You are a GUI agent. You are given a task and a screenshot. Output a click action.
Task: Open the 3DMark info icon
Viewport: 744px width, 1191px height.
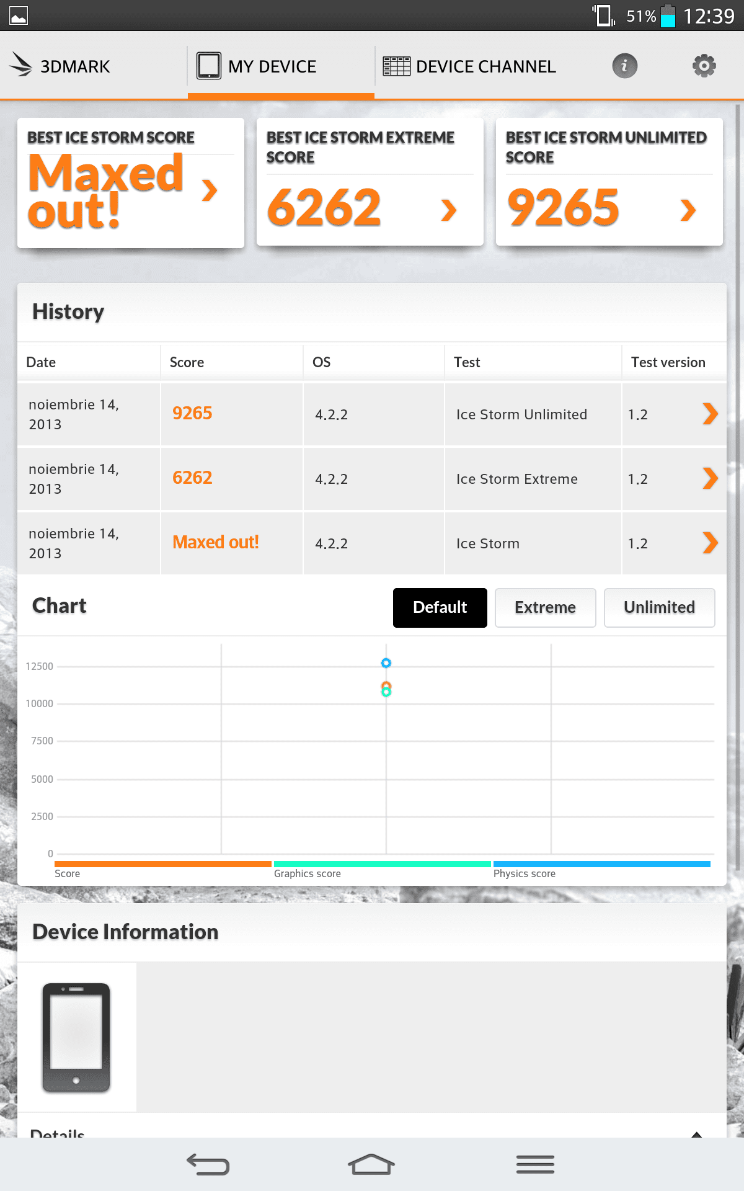(624, 66)
